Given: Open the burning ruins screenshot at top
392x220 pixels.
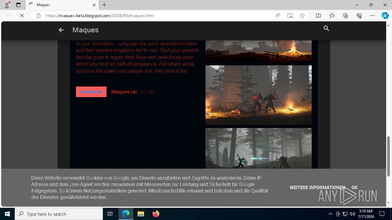Looking at the screenshot, I should tap(258, 51).
